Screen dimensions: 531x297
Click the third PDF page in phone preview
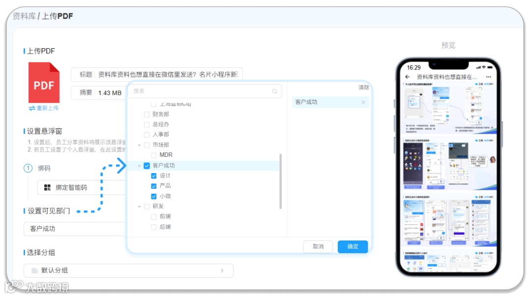pos(448,220)
